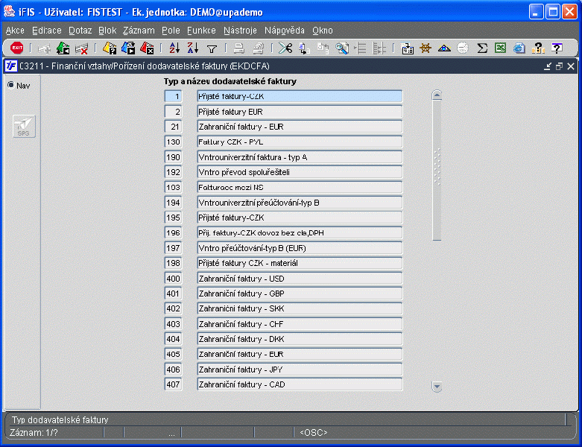Open the Okno menu

tap(323, 31)
